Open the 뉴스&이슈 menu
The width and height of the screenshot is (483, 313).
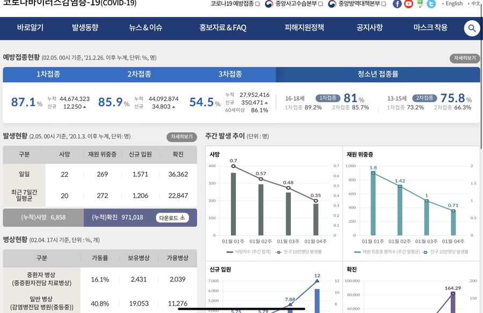(145, 27)
